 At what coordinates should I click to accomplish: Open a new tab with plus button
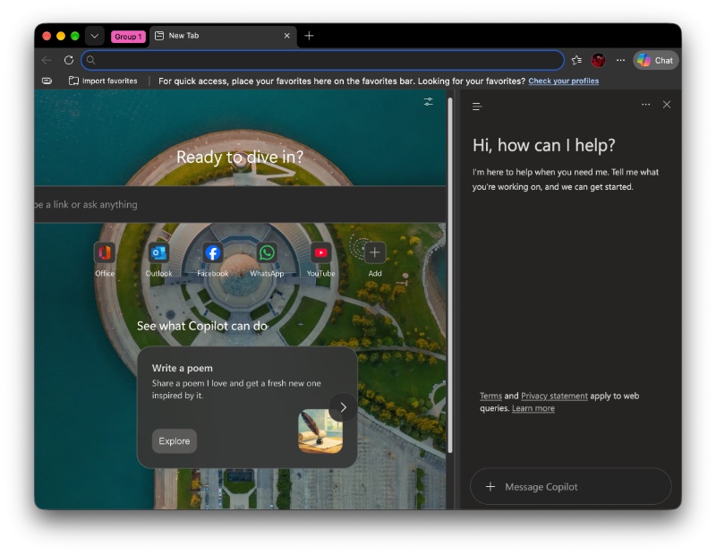[309, 36]
